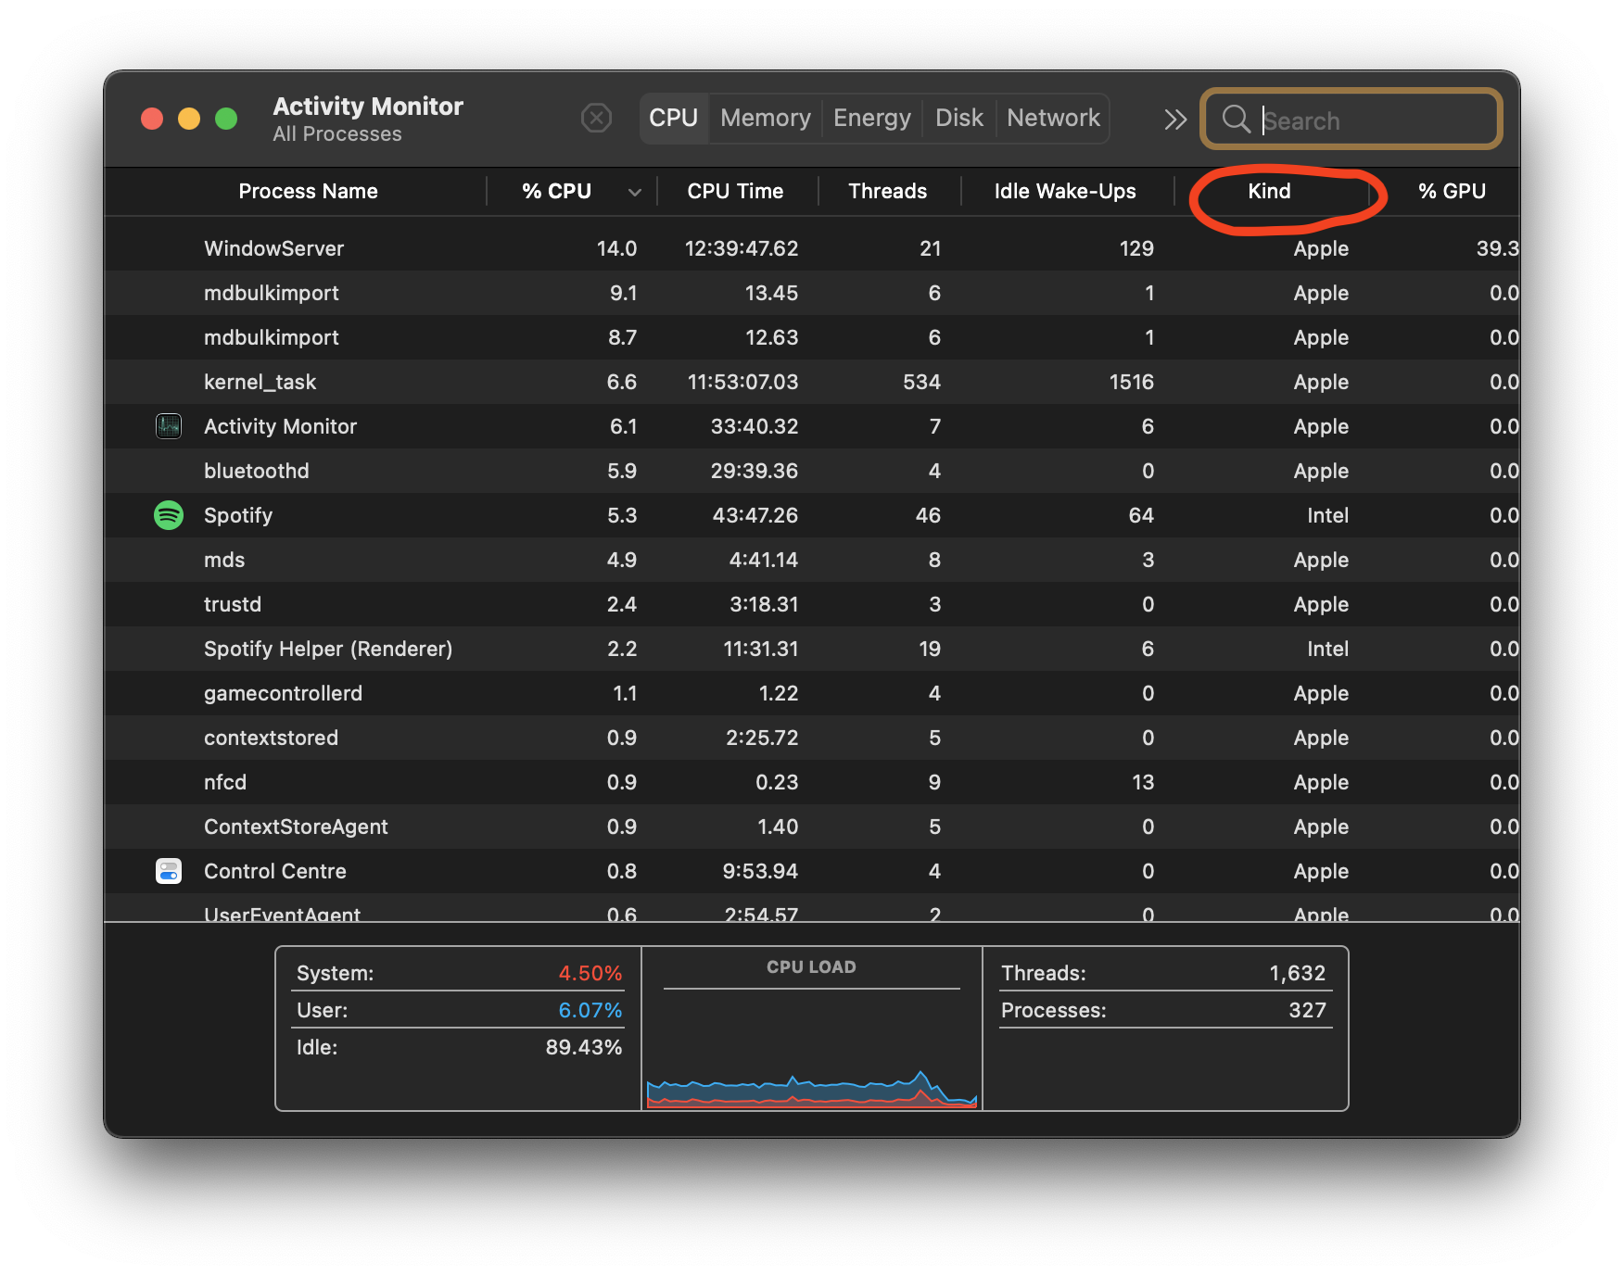Click Spotify's CPU time 43:47.26
The height and width of the screenshot is (1275, 1624).
[x=755, y=515]
